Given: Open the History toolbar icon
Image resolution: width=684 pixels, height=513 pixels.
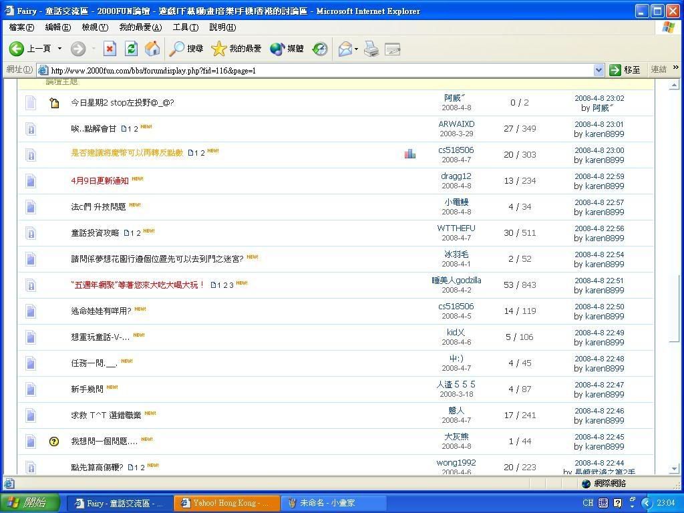Looking at the screenshot, I should tap(320, 49).
